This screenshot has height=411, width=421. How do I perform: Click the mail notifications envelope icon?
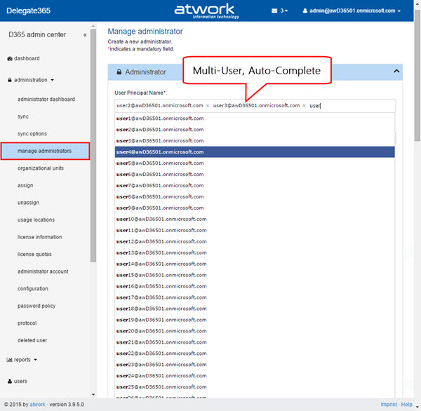(274, 11)
